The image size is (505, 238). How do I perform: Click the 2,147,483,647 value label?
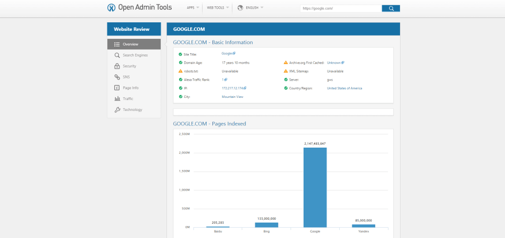(315, 144)
